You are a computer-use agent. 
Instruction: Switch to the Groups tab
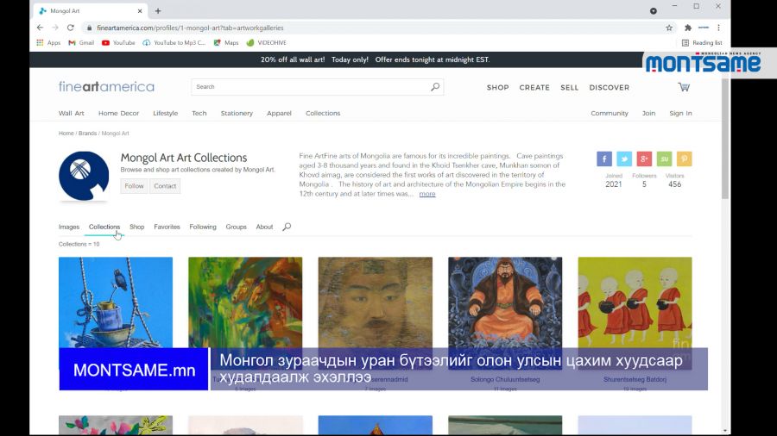tap(236, 227)
